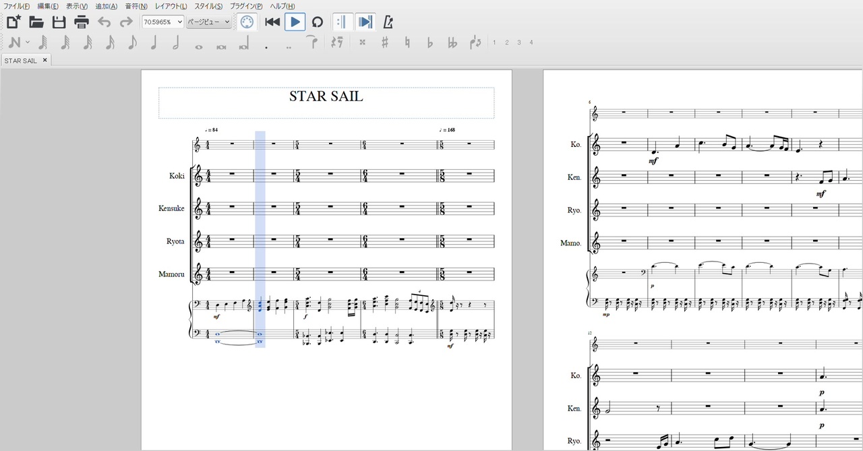The image size is (863, 451).
Task: Open the zoom level dropdown
Action: click(x=162, y=22)
